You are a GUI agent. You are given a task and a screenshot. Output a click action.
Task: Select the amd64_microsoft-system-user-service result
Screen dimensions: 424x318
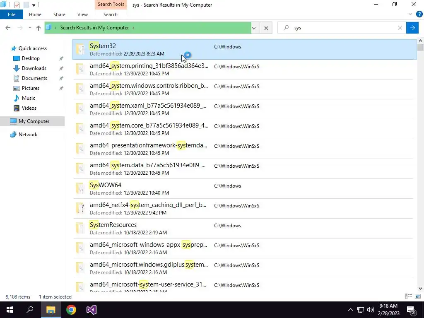pos(243,285)
